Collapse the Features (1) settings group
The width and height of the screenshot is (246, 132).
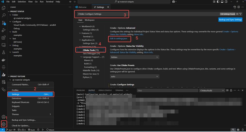80,33
